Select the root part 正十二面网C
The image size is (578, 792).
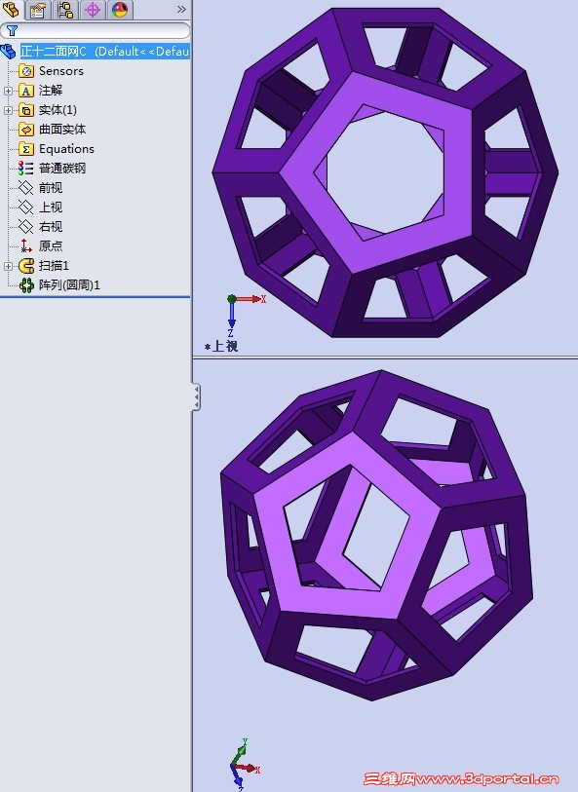click(x=104, y=51)
